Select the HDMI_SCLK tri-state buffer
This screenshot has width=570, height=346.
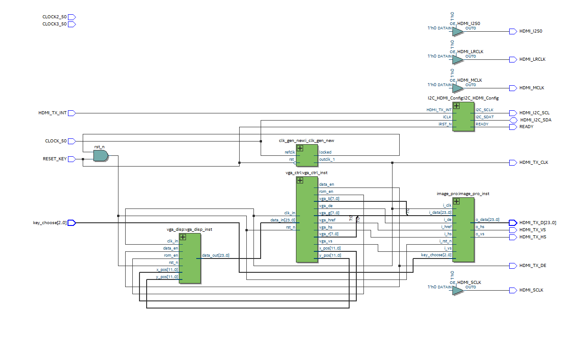(x=458, y=291)
